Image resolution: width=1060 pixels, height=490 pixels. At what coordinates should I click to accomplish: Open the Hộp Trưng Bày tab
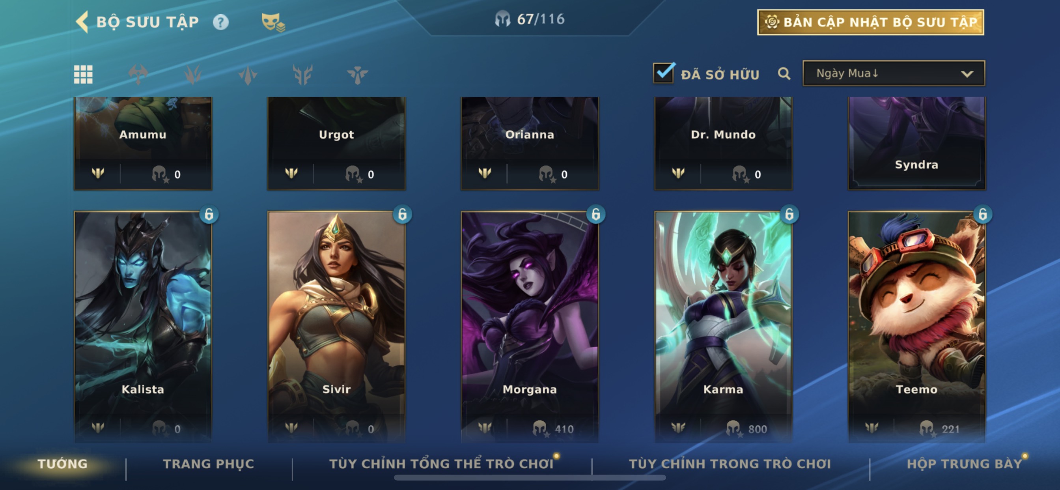[965, 464]
